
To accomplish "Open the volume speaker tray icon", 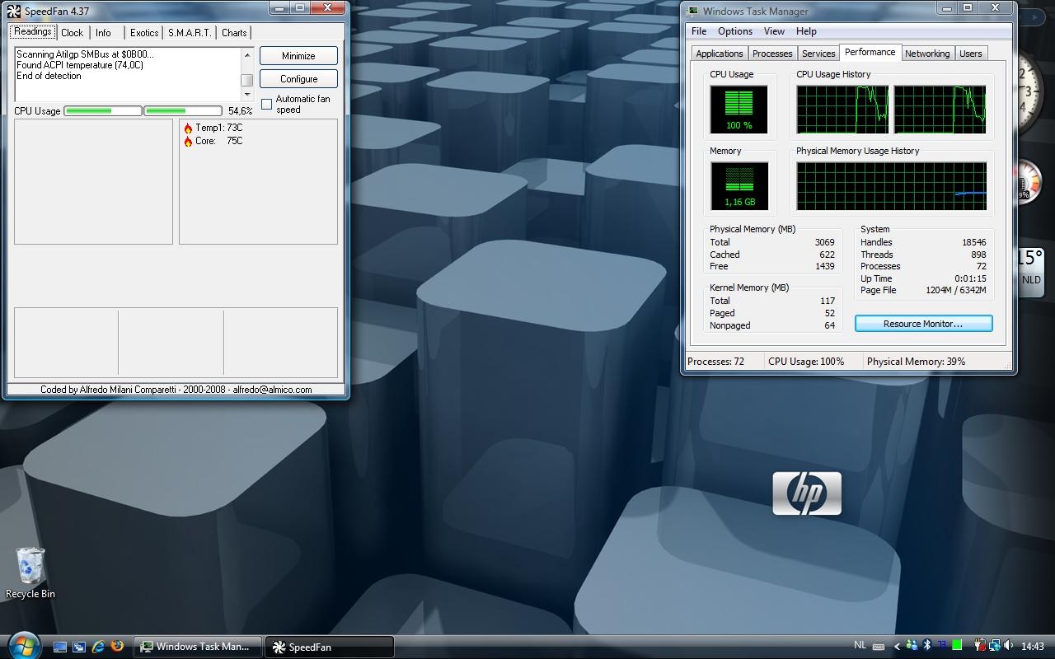I will point(1006,645).
